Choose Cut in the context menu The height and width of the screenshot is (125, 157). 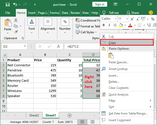coord(127,37)
